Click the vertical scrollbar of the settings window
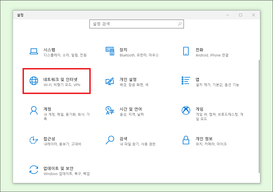Viewport: 273px width, 192px height. [x=259, y=116]
